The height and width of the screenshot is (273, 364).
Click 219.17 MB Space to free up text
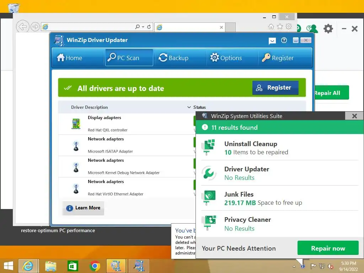tap(263, 203)
